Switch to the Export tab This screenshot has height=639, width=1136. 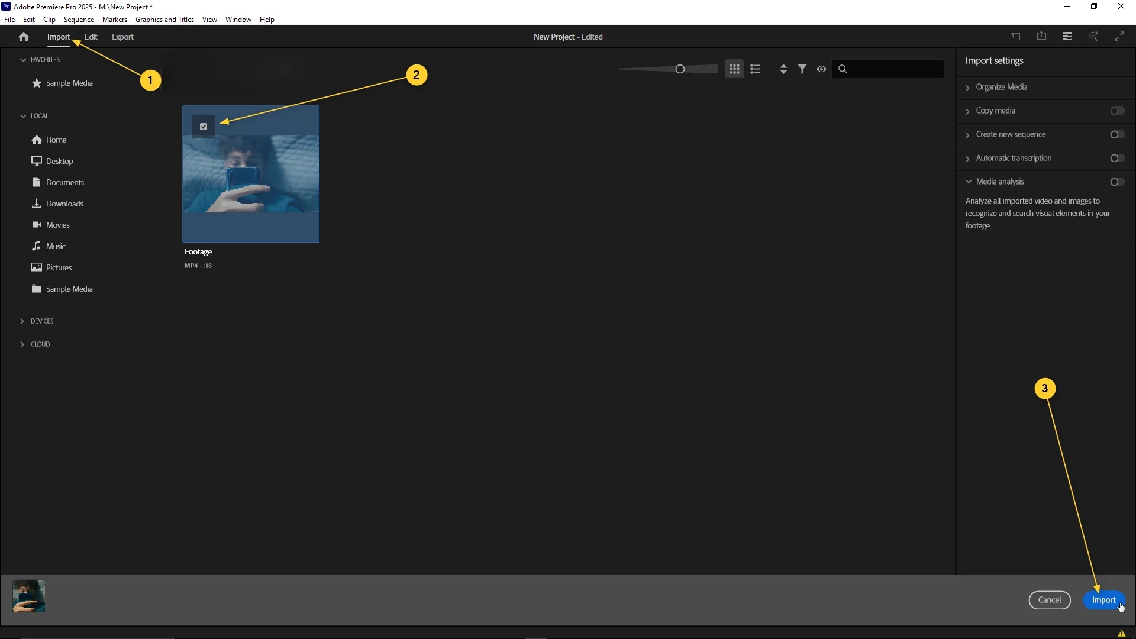122,37
